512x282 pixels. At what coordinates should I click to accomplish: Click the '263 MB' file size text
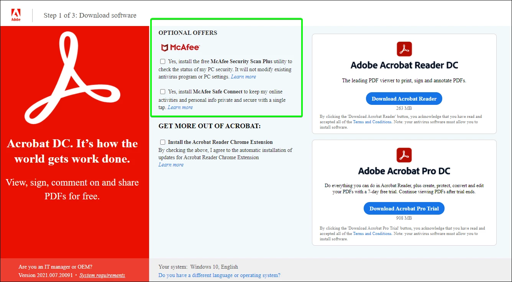point(404,108)
